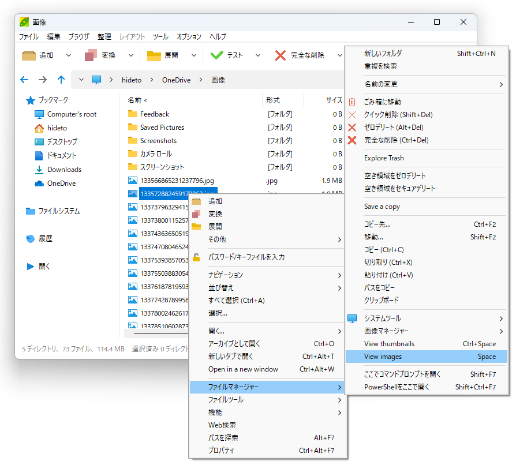Run archive test via green テスト icon
This screenshot has width=531, height=476.
pos(215,55)
